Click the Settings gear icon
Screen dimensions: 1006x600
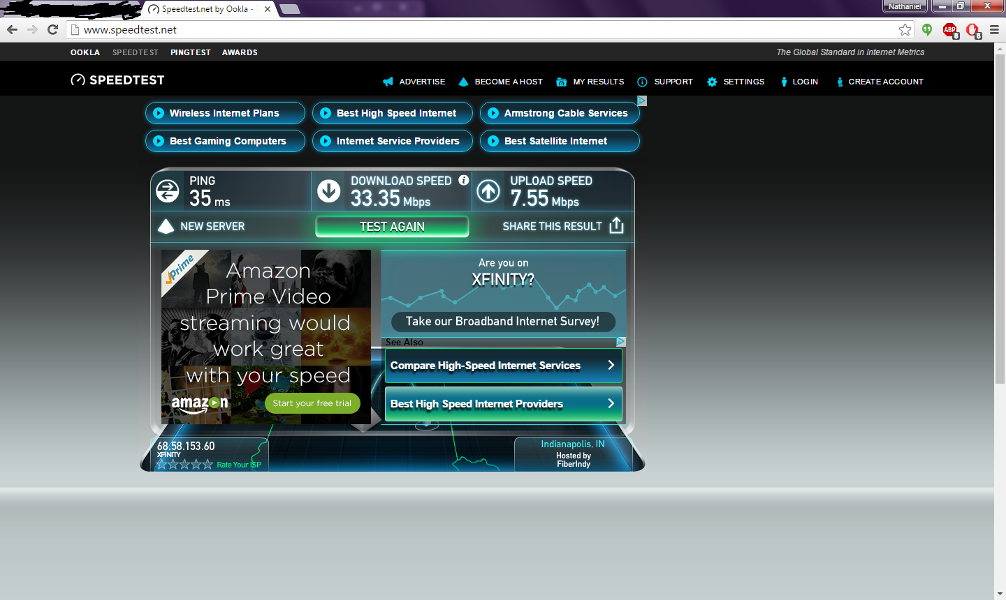click(x=712, y=82)
